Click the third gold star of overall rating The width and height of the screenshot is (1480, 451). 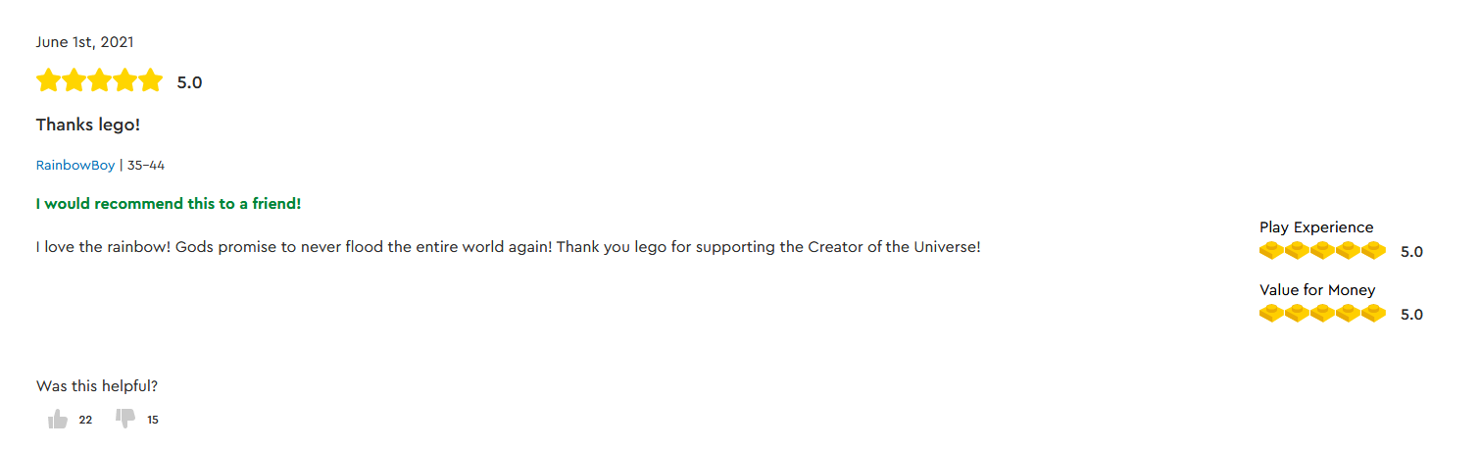[99, 80]
